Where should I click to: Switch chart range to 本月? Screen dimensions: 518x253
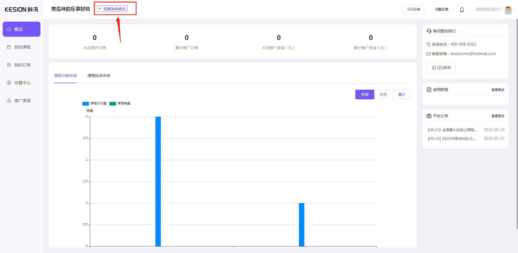pyautogui.click(x=383, y=95)
